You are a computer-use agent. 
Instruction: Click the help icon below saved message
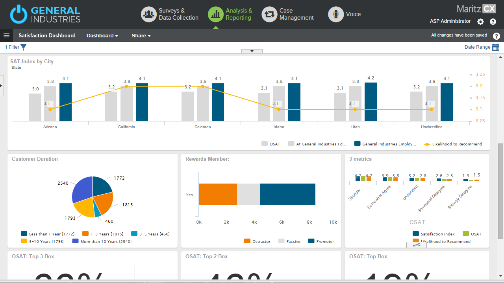coord(496,36)
